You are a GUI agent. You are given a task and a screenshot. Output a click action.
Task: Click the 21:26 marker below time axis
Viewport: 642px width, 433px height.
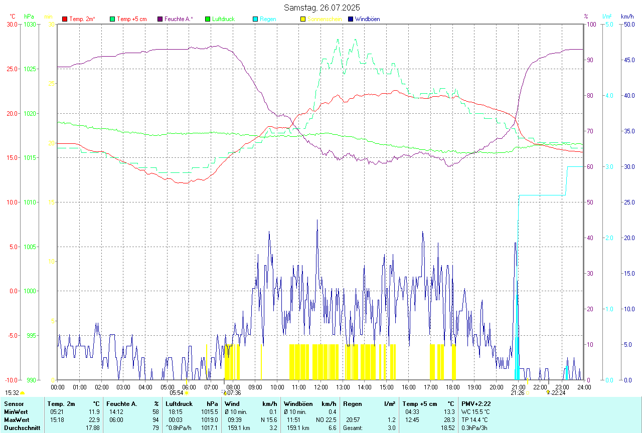pyautogui.click(x=518, y=393)
